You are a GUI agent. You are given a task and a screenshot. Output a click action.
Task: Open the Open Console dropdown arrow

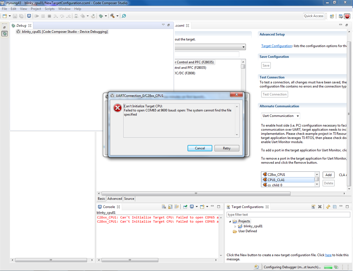(207, 207)
